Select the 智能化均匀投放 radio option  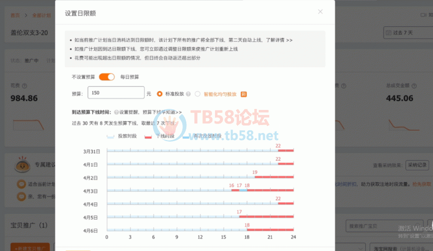tap(197, 94)
